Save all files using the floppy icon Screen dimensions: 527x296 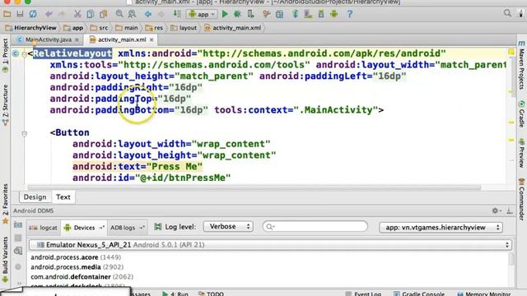coord(20,14)
